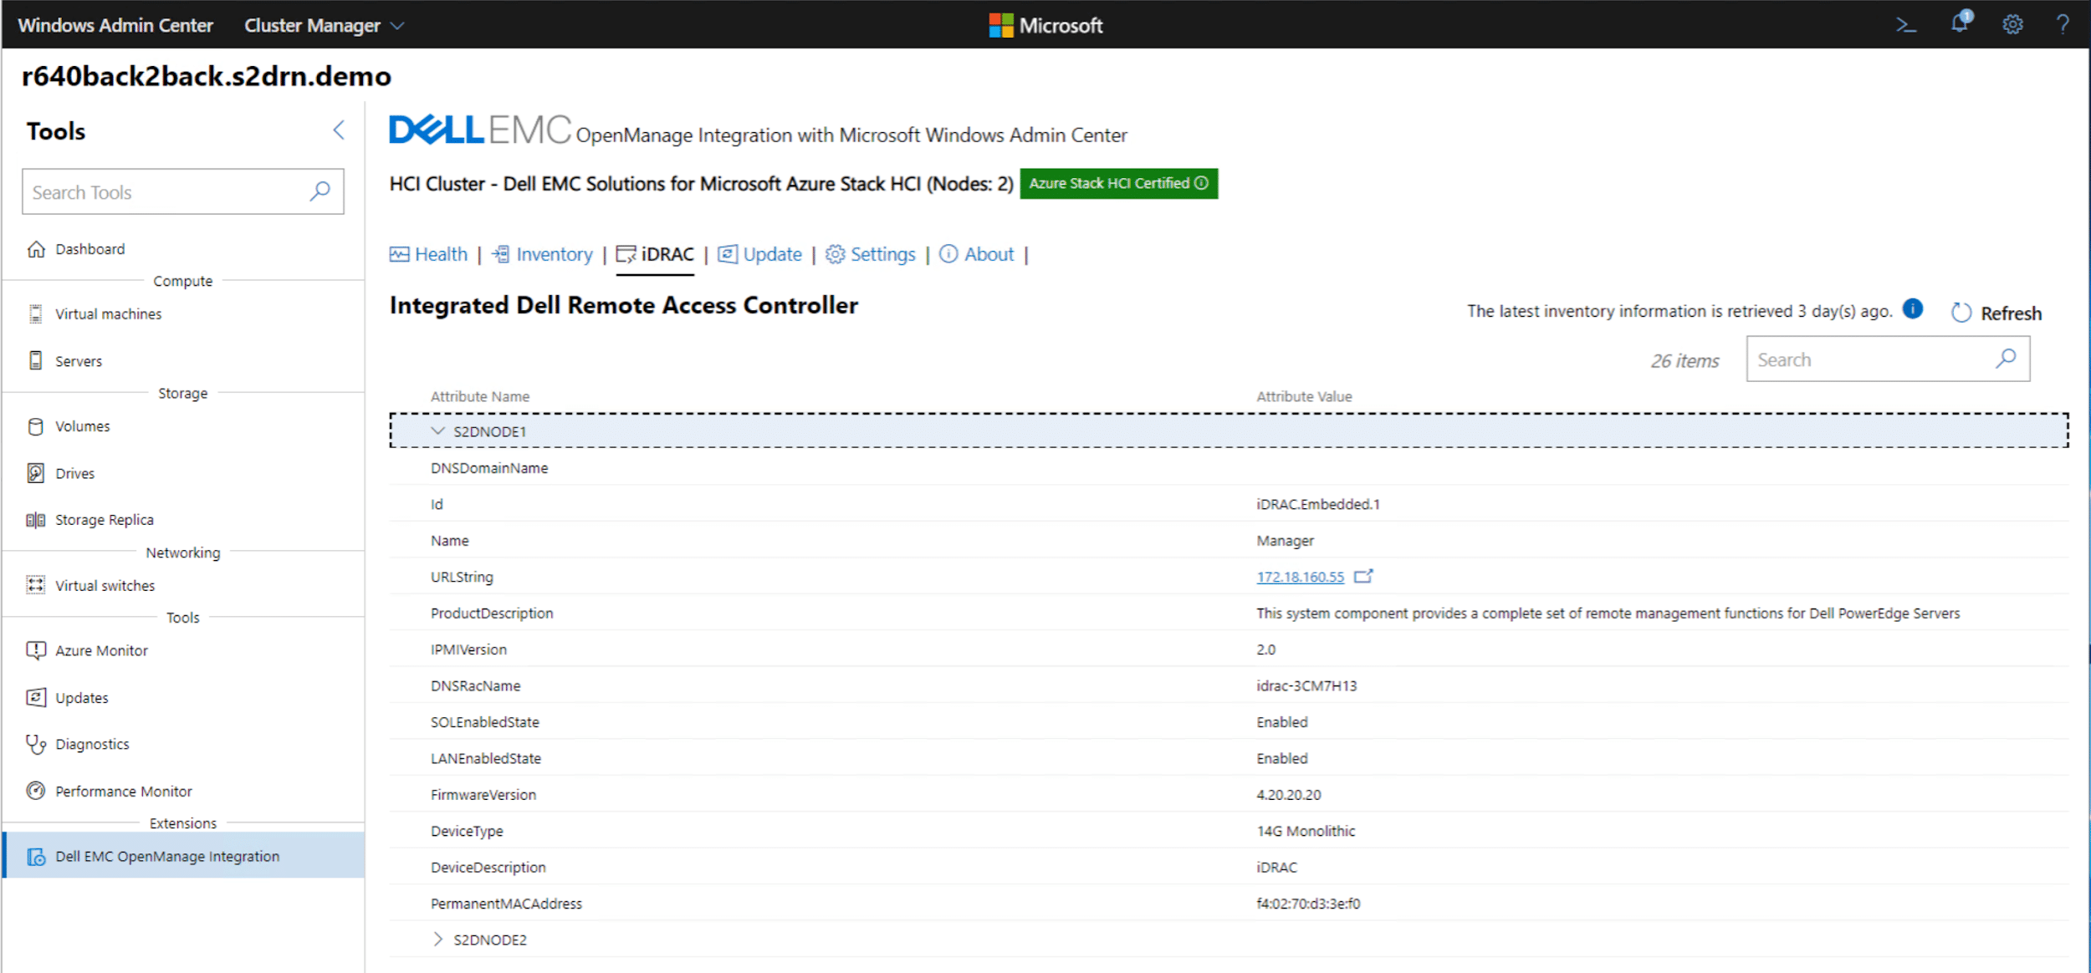2091x973 pixels.
Task: Collapse the Tools panel arrow
Action: (339, 130)
